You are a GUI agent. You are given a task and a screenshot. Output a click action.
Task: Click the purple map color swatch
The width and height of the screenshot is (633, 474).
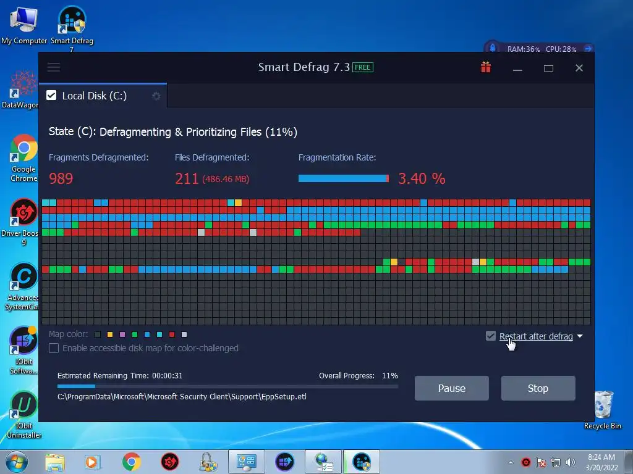(x=122, y=335)
